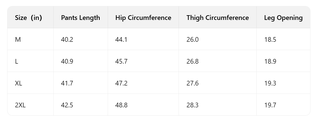Select the M size row label
This screenshot has width=319, height=122.
pyautogui.click(x=18, y=40)
